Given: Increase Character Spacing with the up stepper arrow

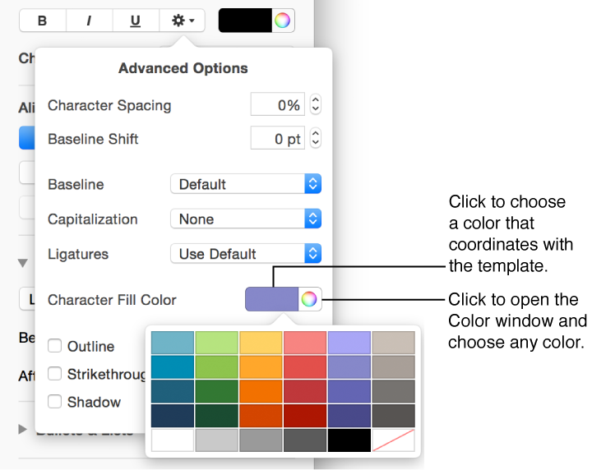Looking at the screenshot, I should click(316, 99).
